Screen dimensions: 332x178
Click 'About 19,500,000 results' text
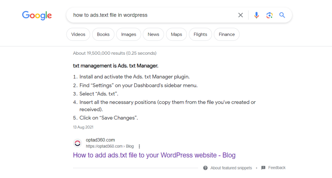[x=115, y=53]
